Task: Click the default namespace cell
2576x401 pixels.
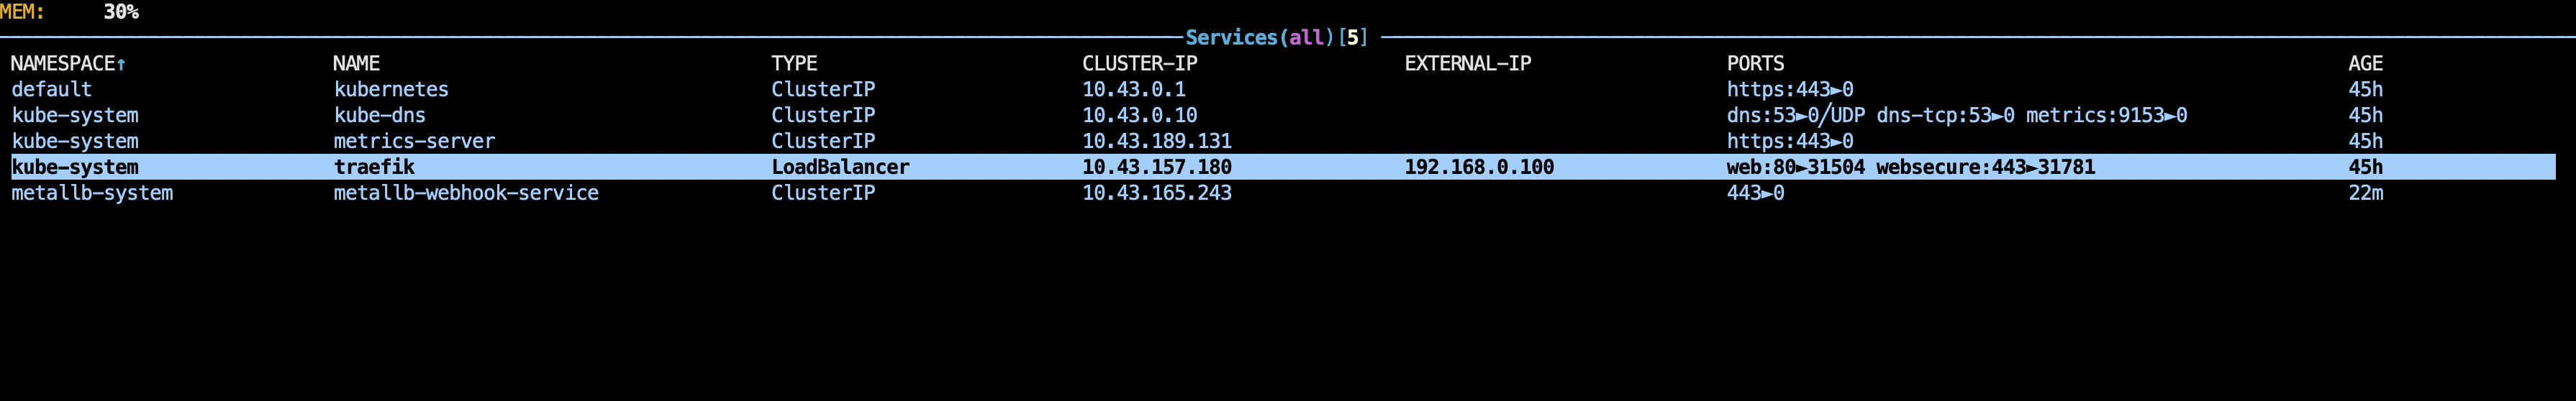Action: click(51, 90)
